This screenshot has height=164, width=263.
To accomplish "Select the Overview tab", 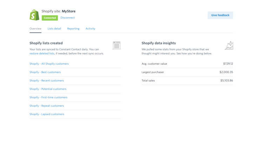I will (x=35, y=29).
